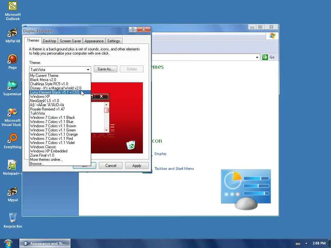Image resolution: width=331 pixels, height=248 pixels.
Task: Click the Appearance and Themes illustration graphic
Action: [x=246, y=189]
